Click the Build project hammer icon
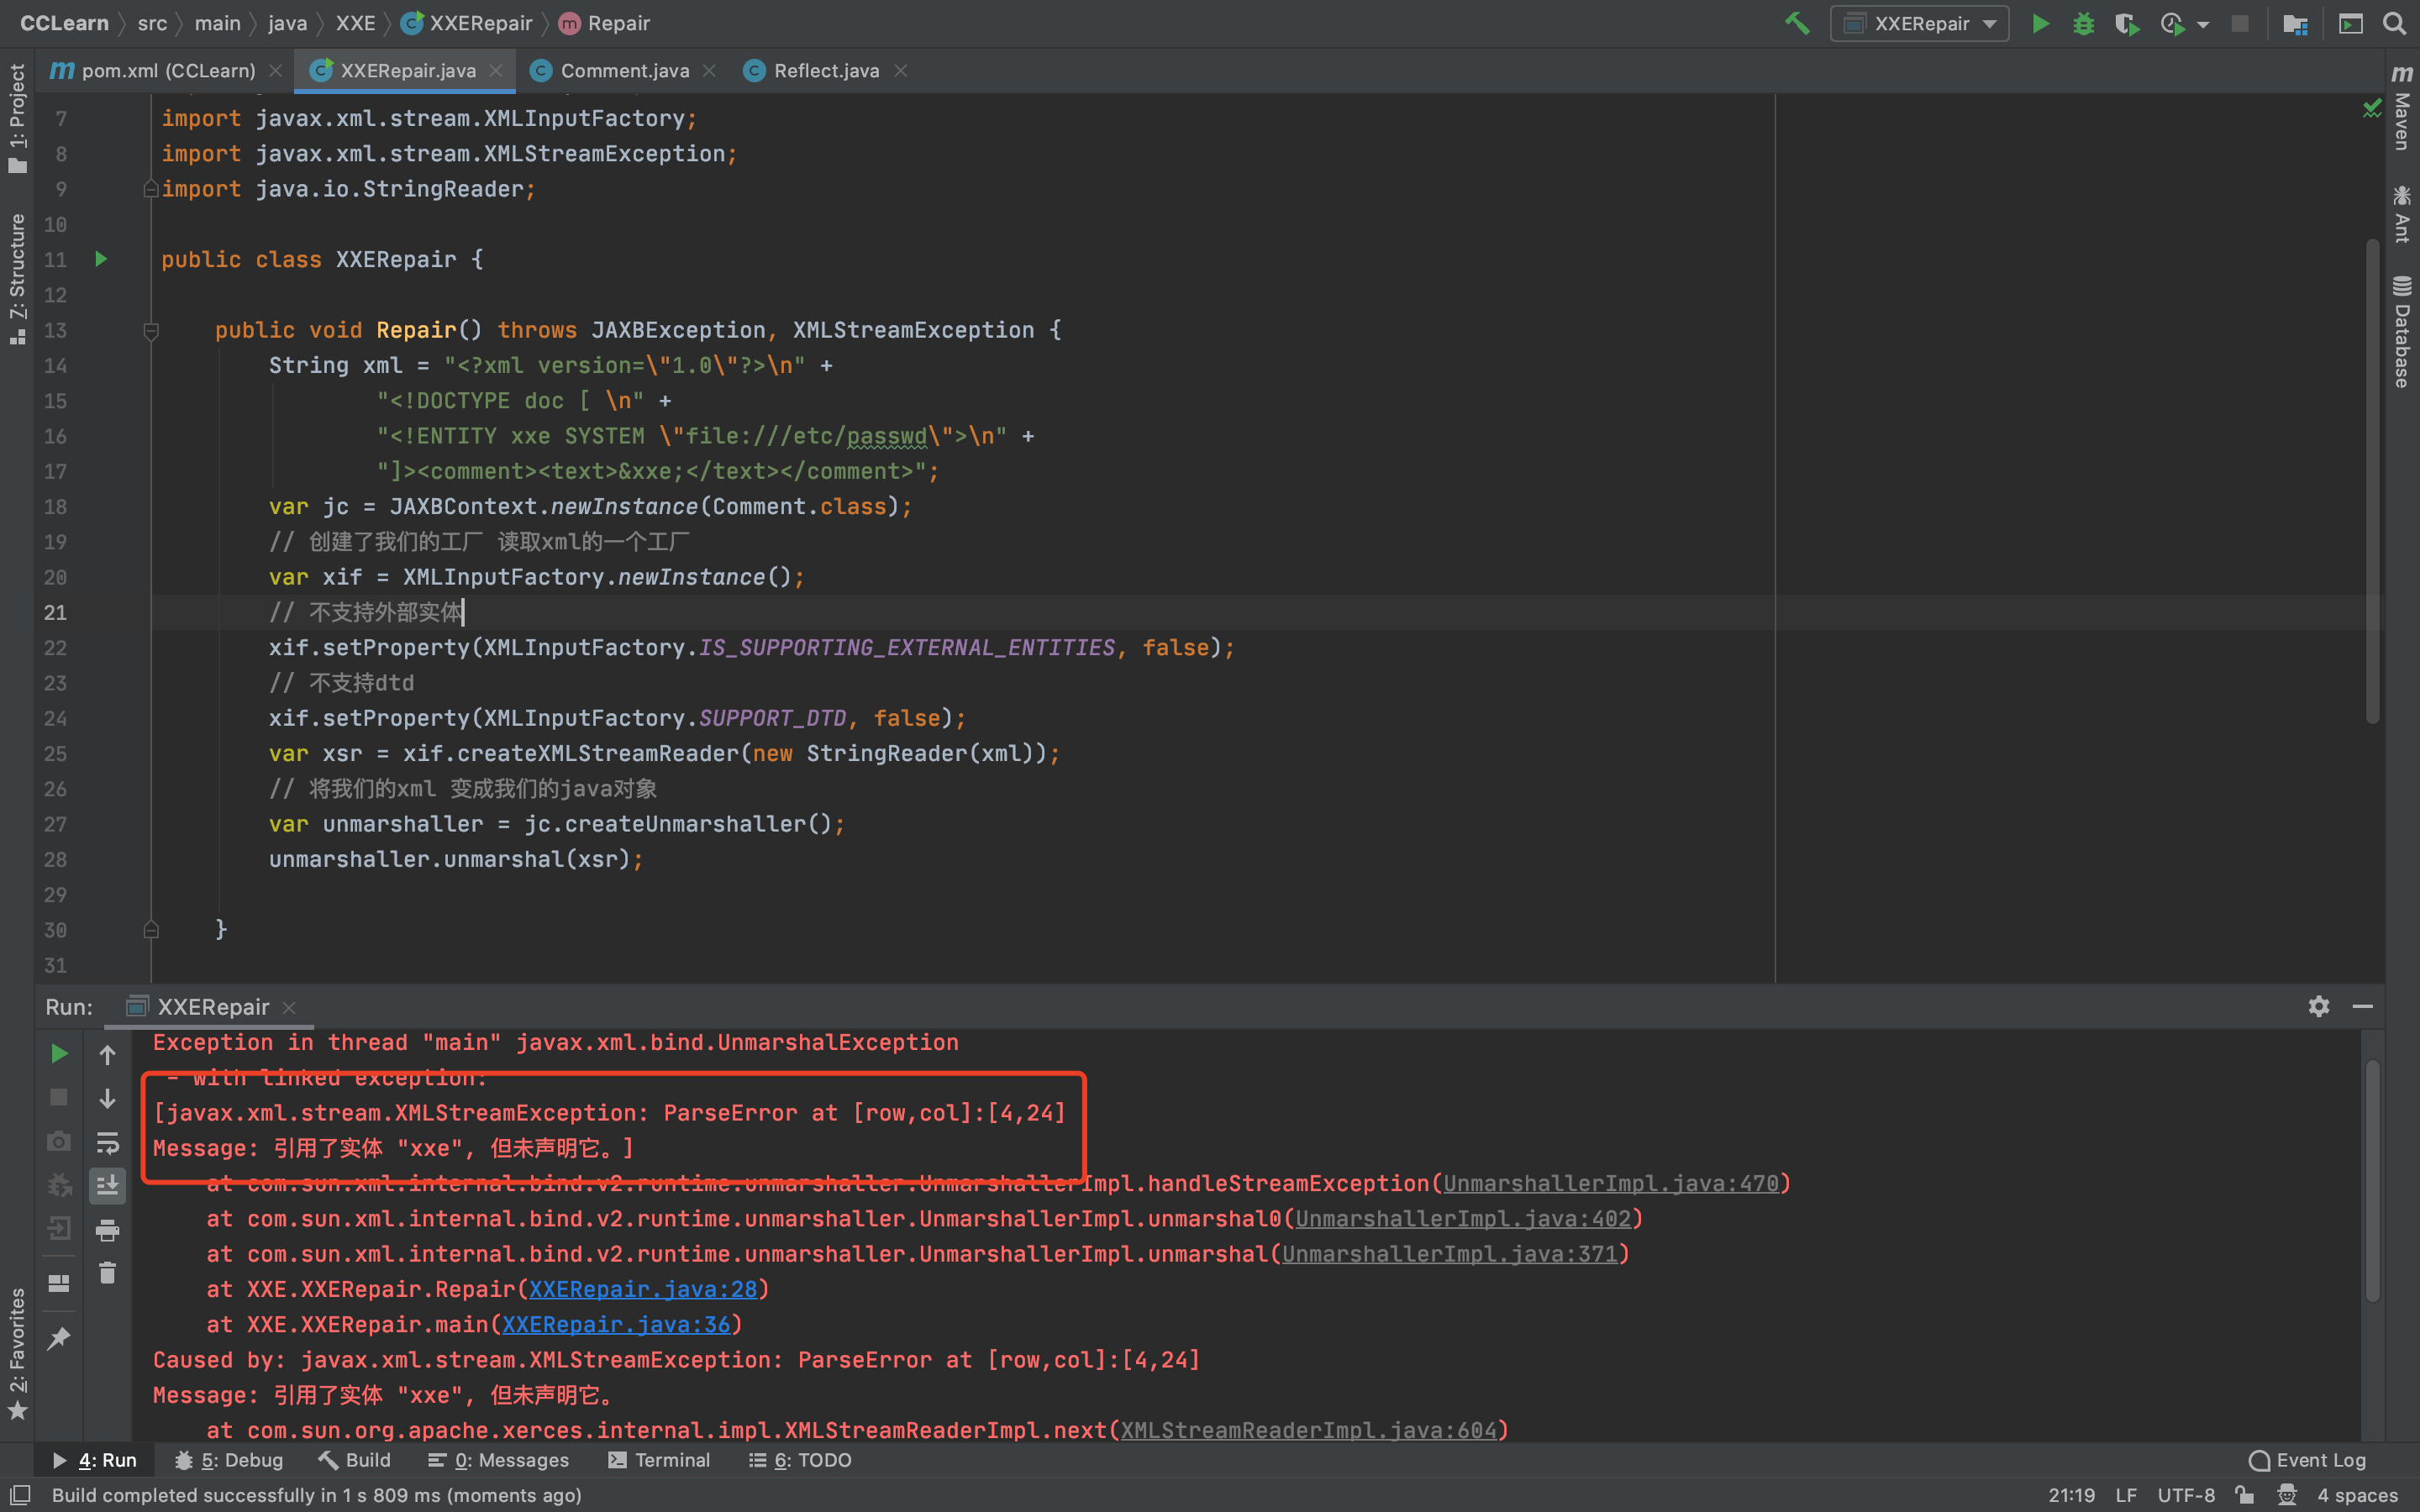Viewport: 2420px width, 1512px height. pyautogui.click(x=1797, y=23)
